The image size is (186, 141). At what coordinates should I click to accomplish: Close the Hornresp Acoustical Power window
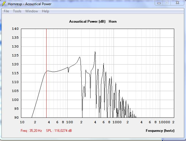[x=177, y=3]
